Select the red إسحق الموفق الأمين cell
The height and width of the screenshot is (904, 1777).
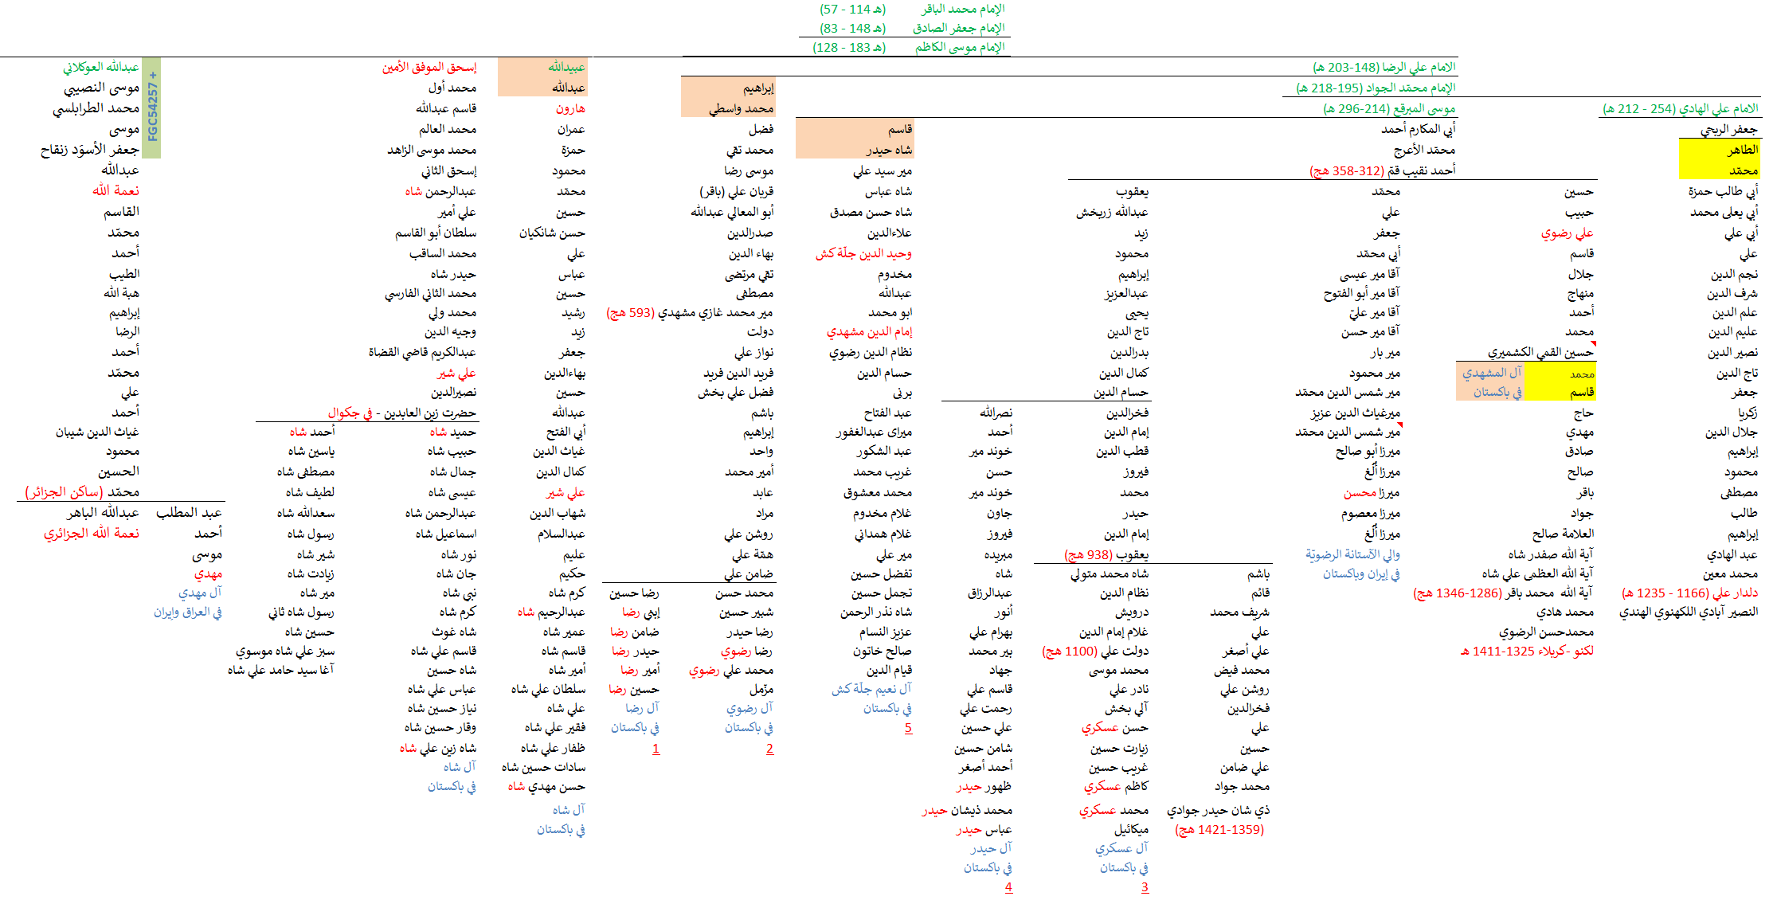point(429,67)
